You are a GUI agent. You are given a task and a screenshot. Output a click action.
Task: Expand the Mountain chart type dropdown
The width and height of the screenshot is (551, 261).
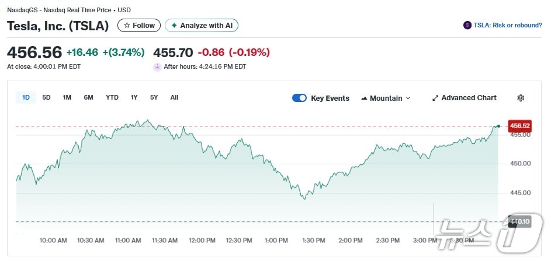point(408,98)
